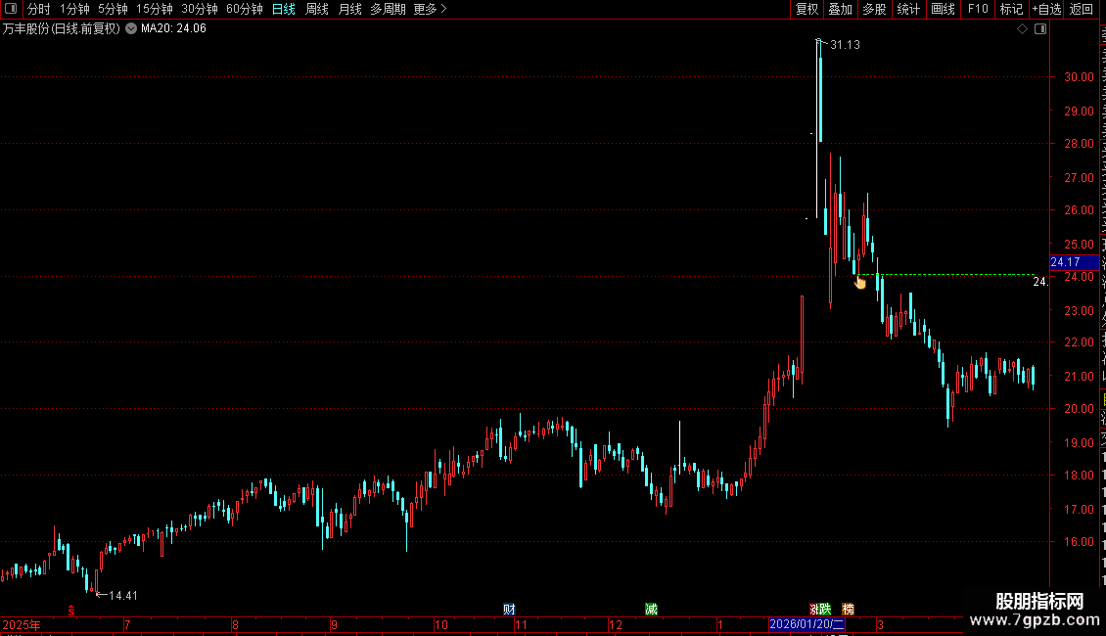The image size is (1106, 636).
Task: Click the 多股 multi-stock button
Action: coord(874,9)
